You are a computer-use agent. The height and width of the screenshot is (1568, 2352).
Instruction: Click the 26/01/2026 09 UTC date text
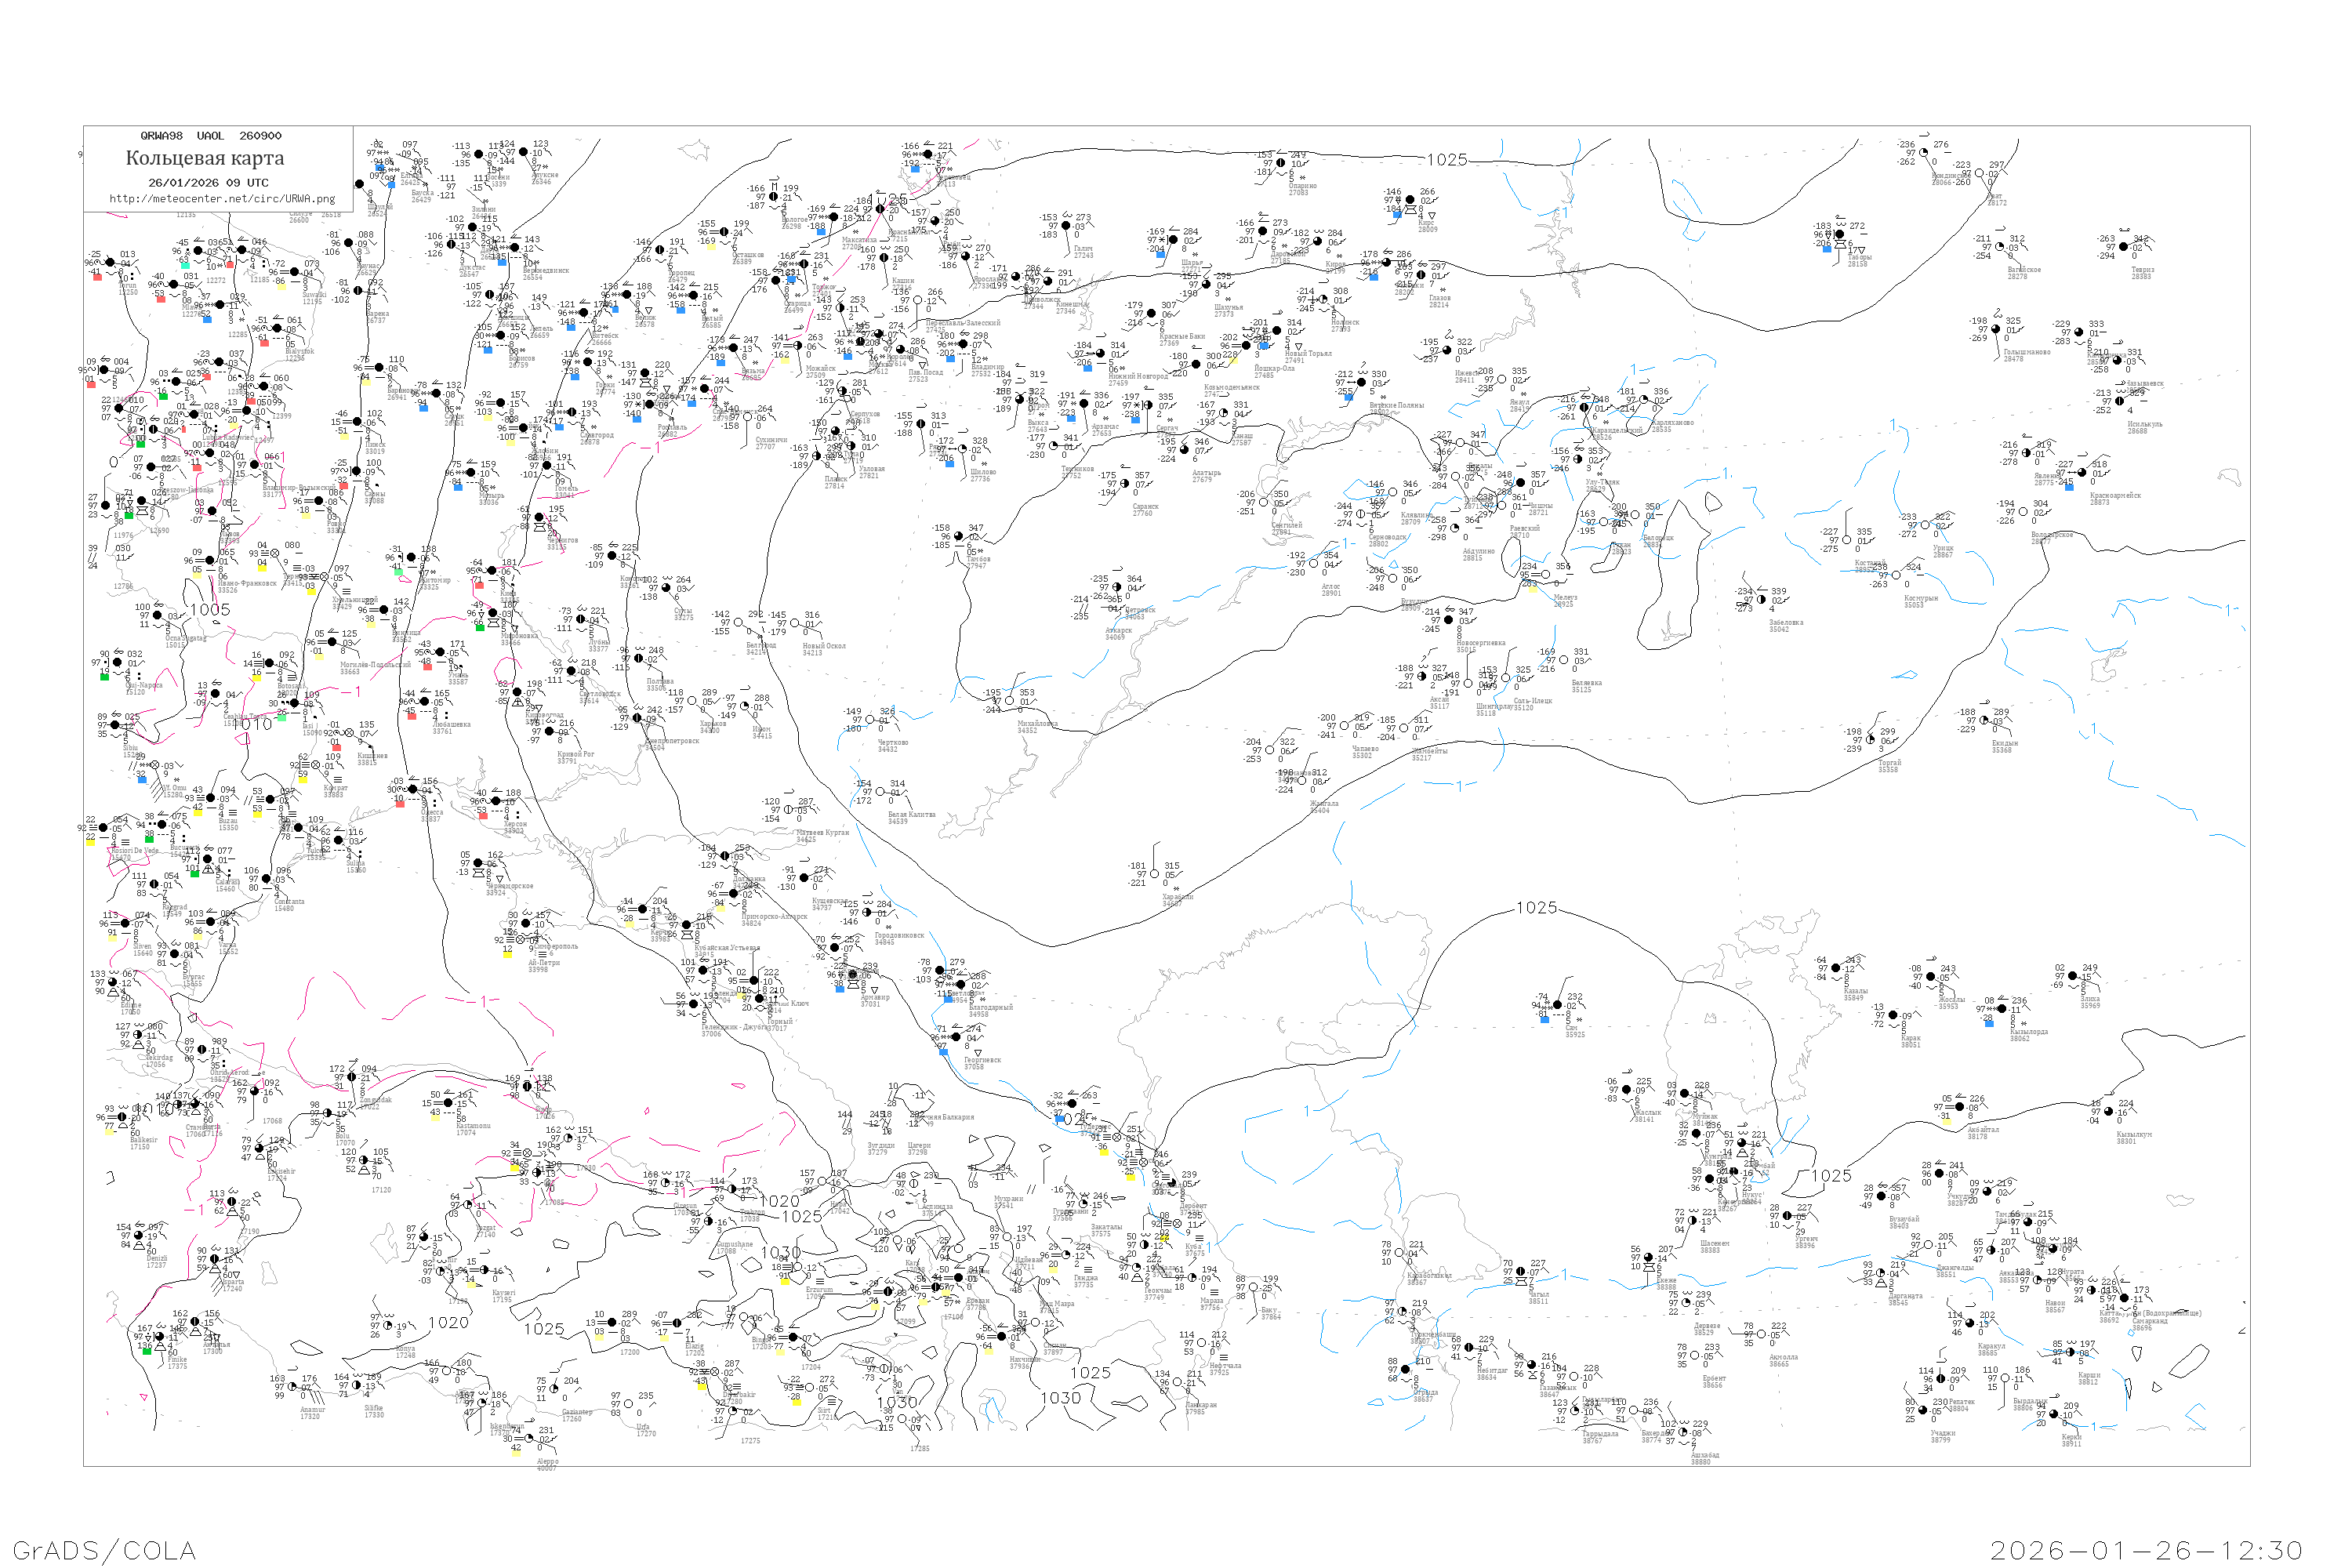[x=208, y=183]
